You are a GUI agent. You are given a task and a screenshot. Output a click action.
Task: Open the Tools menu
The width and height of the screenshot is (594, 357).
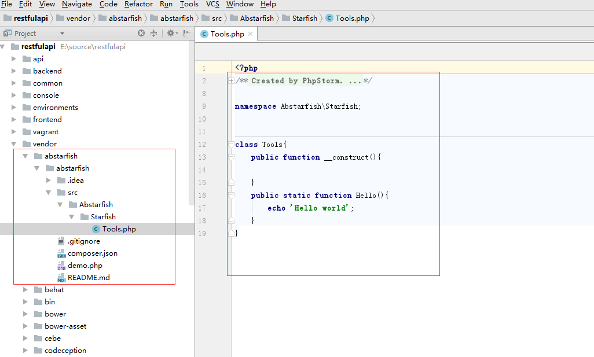(189, 4)
